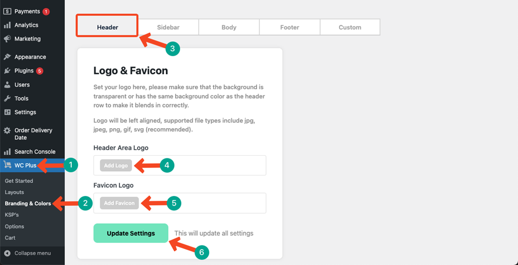Select the Tools wrench icon

[7, 99]
